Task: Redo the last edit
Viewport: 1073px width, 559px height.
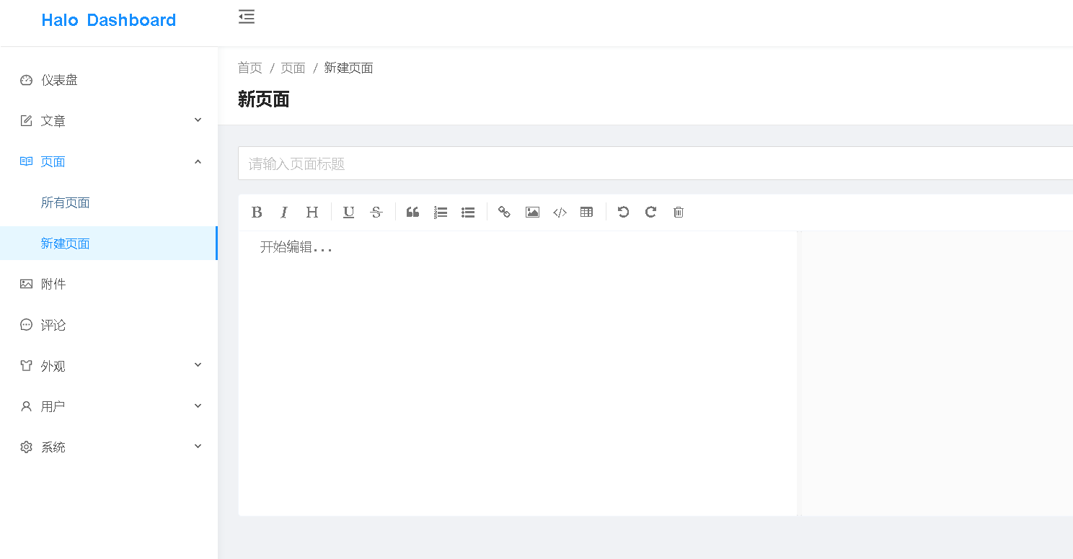Action: click(x=650, y=212)
